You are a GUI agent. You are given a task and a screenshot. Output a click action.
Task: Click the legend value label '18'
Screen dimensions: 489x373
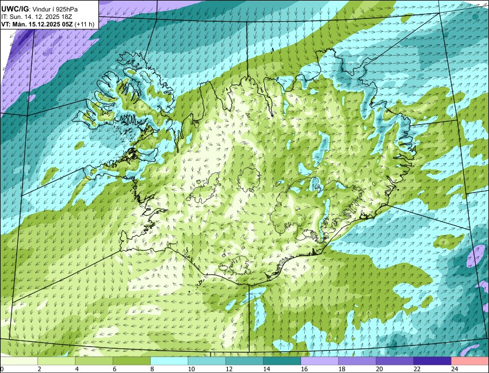coord(342,369)
